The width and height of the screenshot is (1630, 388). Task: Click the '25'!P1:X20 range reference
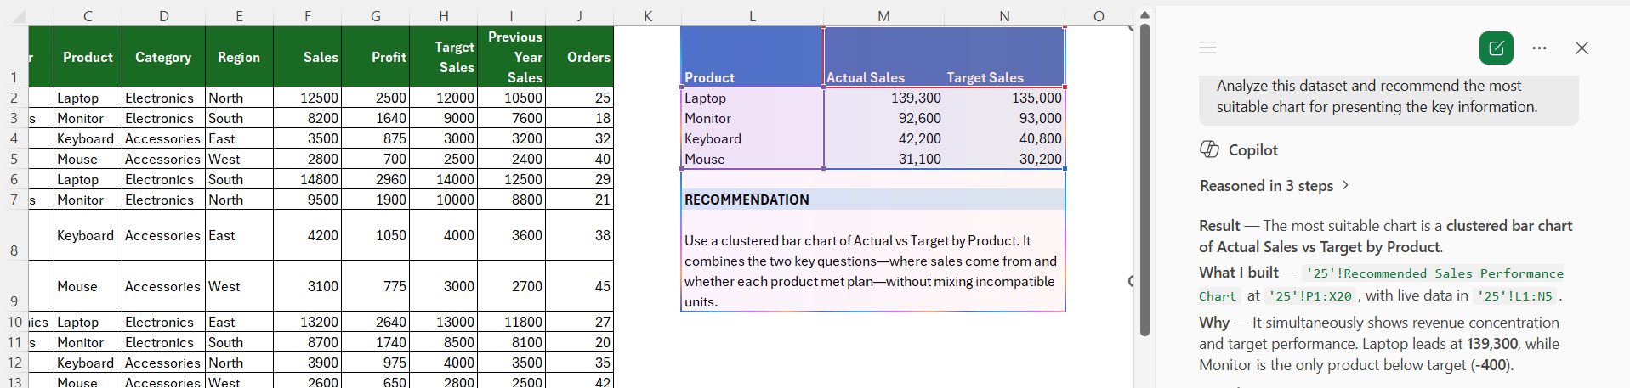point(1309,296)
